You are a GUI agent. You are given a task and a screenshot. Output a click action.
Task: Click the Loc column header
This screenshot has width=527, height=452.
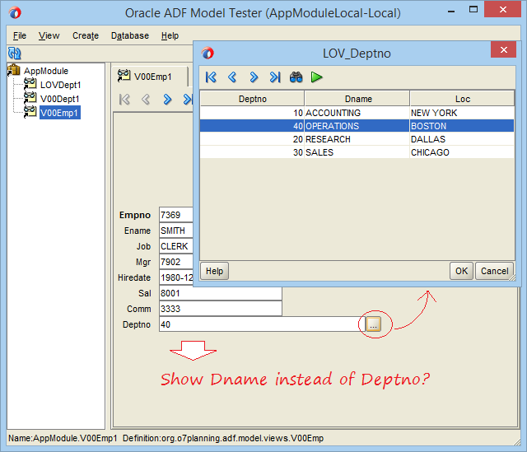(462, 99)
